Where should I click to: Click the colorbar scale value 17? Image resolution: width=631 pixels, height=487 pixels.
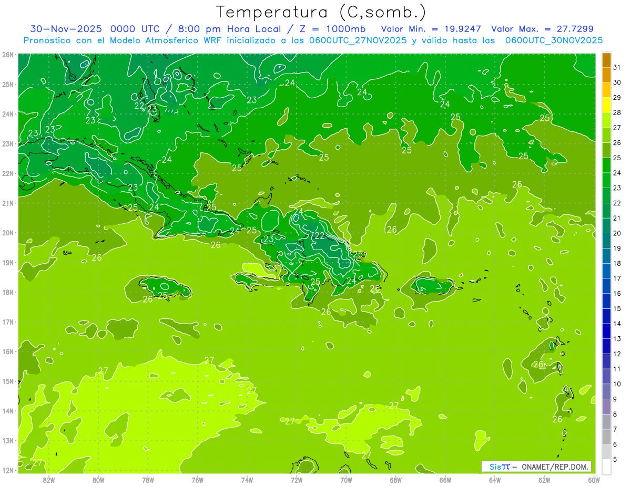tap(617, 278)
